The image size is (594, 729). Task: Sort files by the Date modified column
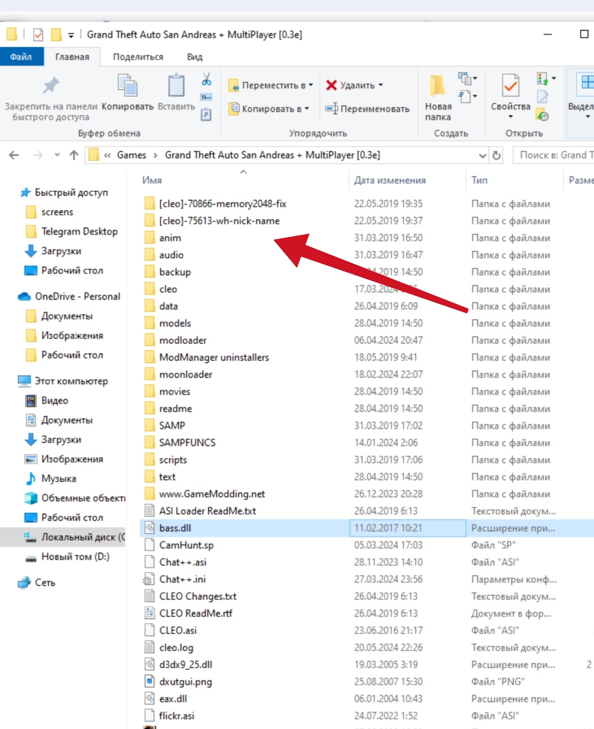(x=389, y=180)
